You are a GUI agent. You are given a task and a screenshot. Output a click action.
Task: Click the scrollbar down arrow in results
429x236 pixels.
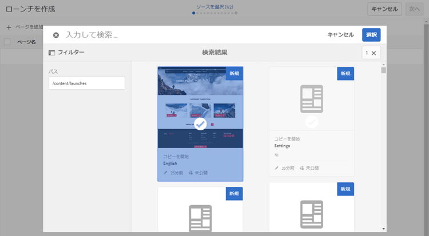point(384,229)
